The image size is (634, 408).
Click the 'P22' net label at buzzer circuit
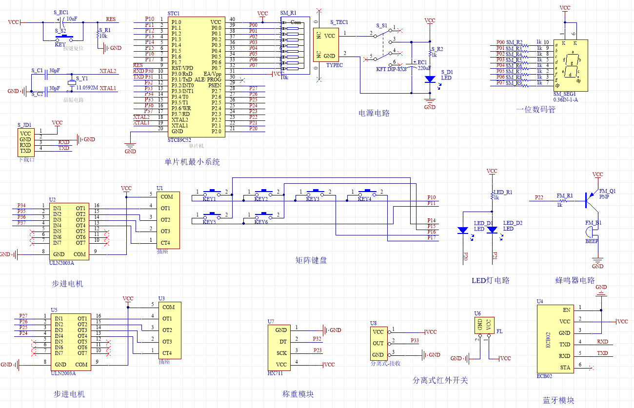(539, 197)
